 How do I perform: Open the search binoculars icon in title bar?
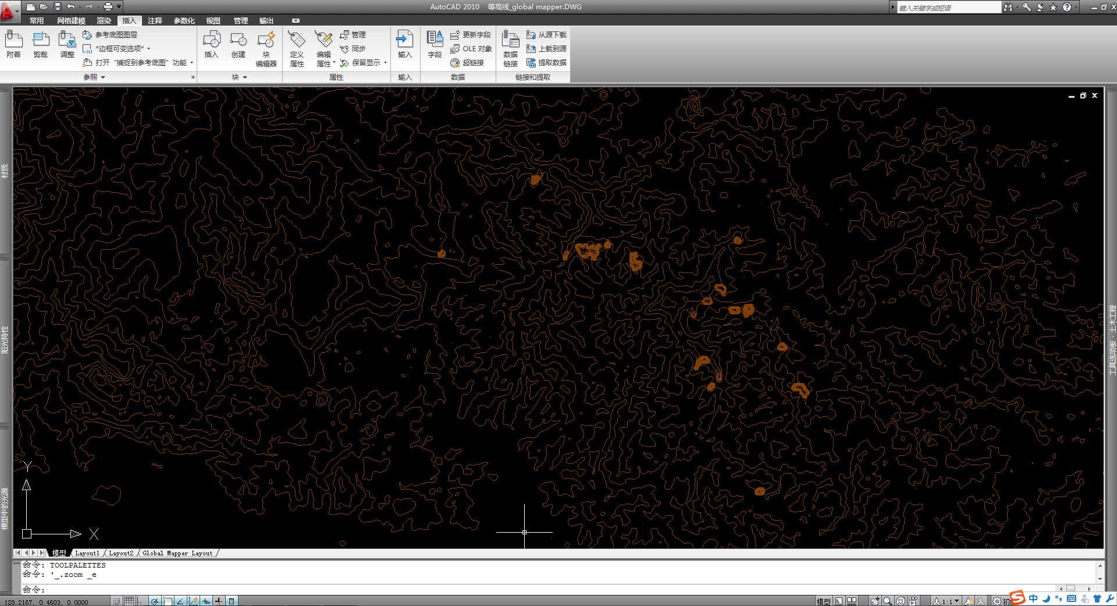click(x=1008, y=7)
